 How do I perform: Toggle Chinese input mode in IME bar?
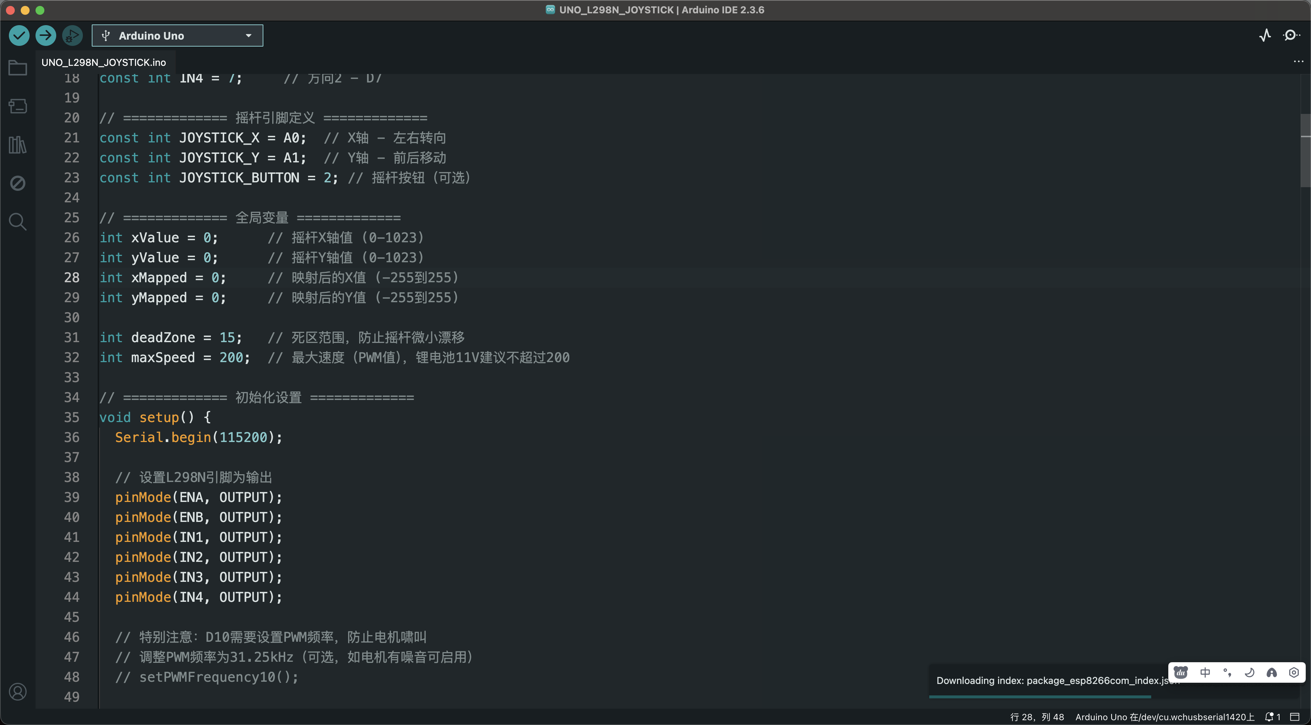point(1205,672)
